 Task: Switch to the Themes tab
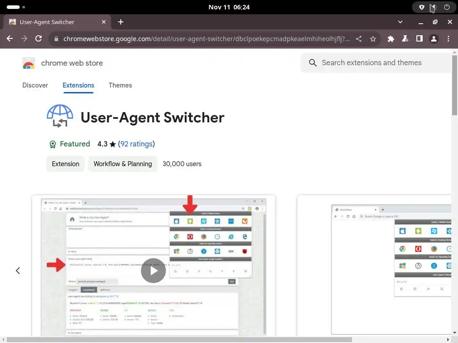coord(120,85)
